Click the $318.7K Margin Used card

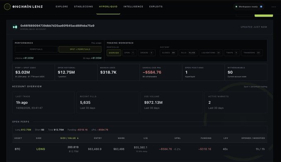coord(119,72)
